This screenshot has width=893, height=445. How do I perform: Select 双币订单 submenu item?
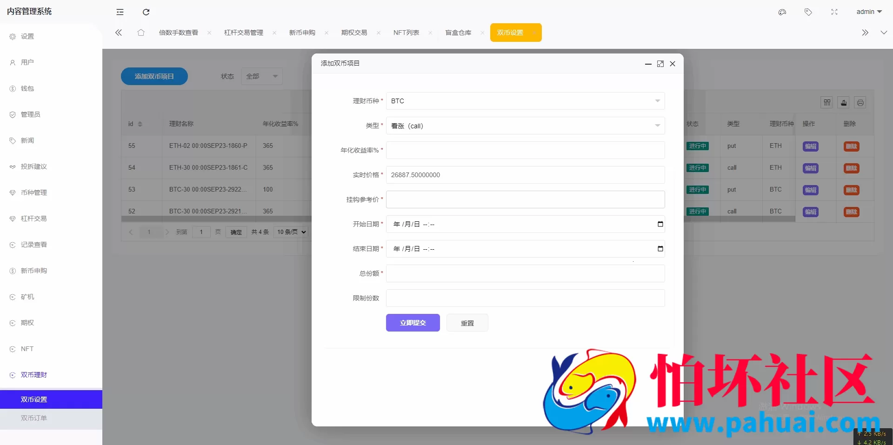[51, 418]
